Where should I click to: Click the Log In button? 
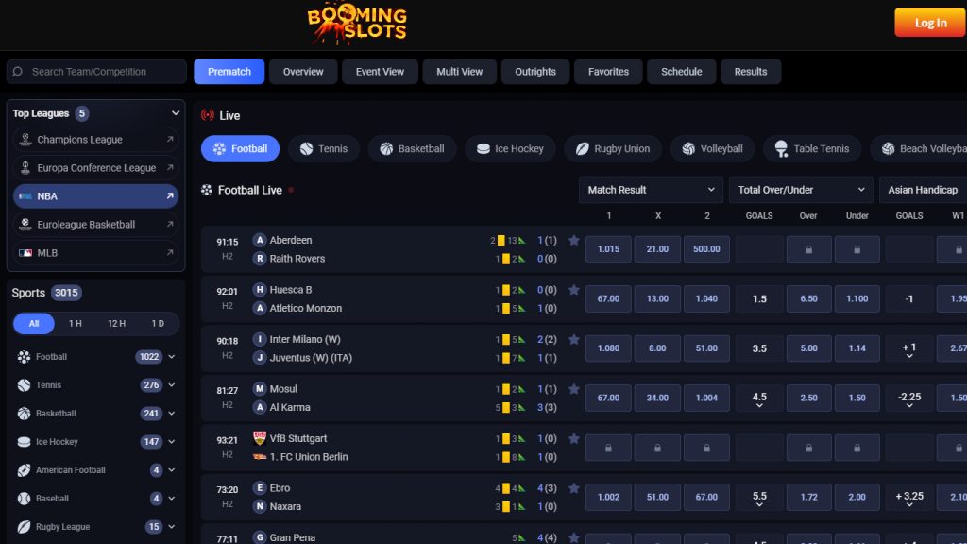[x=929, y=22]
